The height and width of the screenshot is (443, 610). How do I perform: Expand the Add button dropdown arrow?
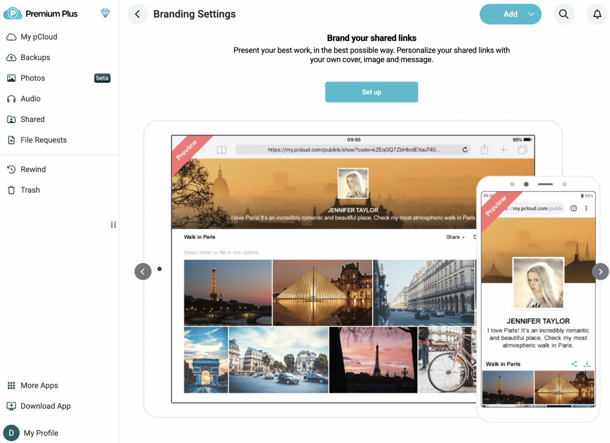pos(531,14)
